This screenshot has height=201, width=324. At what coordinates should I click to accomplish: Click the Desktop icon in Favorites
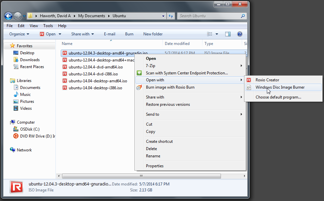click(x=16, y=53)
